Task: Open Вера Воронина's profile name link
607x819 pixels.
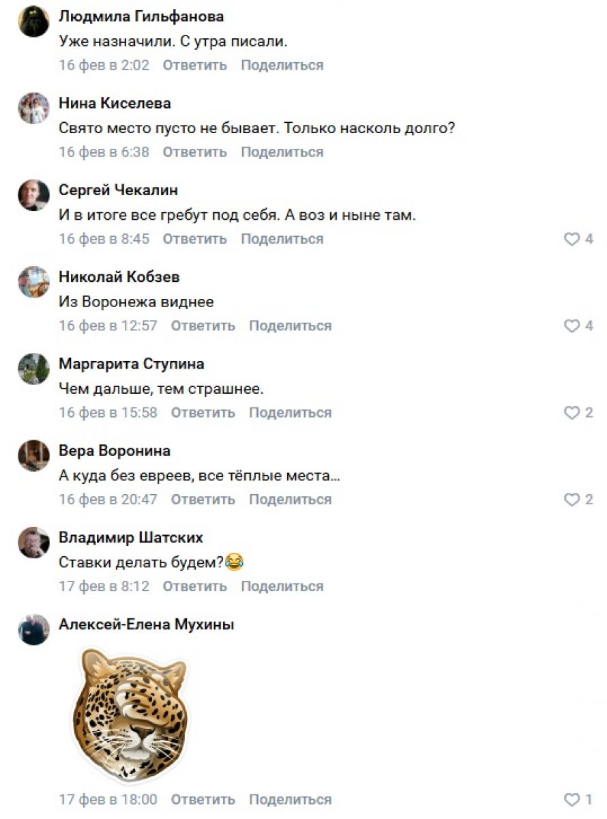Action: click(x=115, y=450)
